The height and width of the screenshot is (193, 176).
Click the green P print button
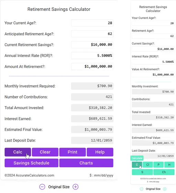[x=158, y=165]
